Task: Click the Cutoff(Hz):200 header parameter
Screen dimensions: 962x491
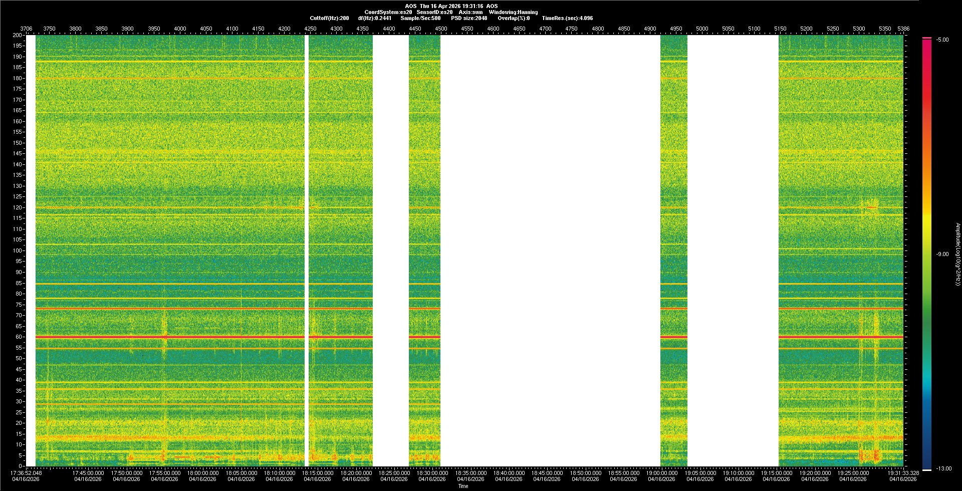Action: [x=329, y=18]
